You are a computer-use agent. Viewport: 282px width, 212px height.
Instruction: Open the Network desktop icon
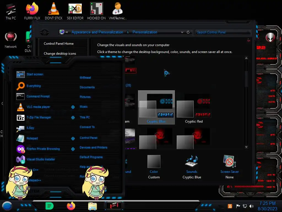(11, 40)
